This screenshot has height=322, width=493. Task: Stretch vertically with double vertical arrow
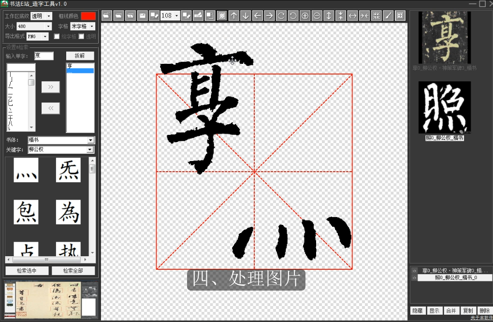329,16
